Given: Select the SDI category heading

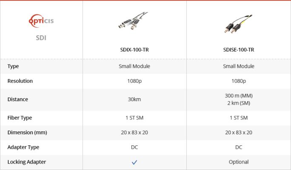Looking at the screenshot, I should coord(41,38).
